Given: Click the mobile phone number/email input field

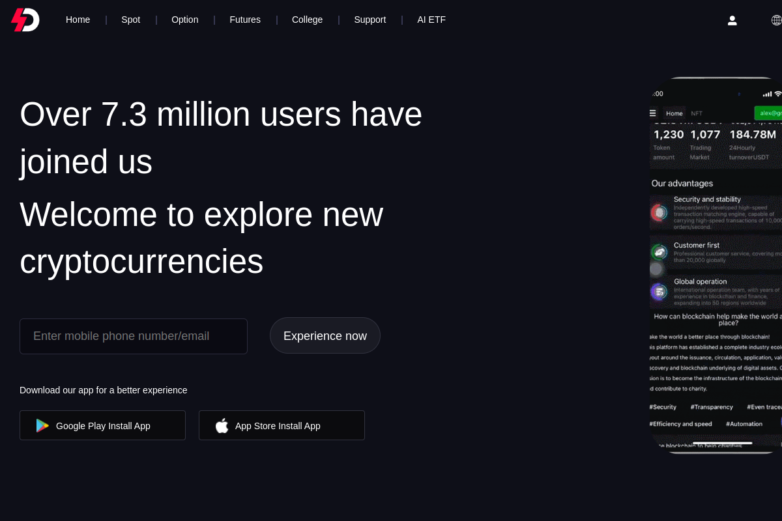Looking at the screenshot, I should pos(133,336).
